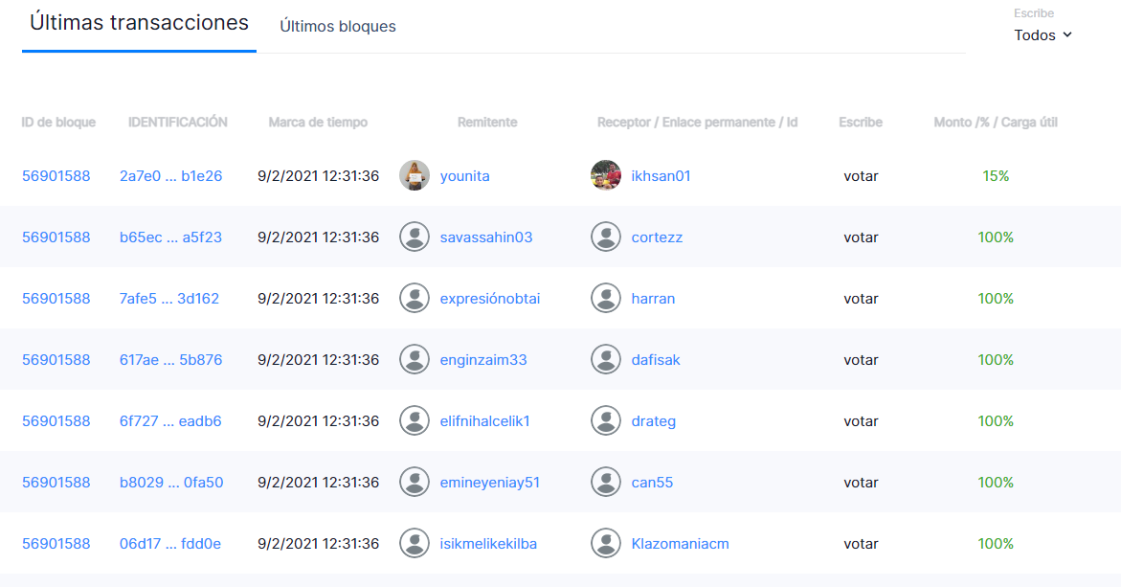Click the avatar icon beside dafisak
Viewport: 1121px width, 587px height.
tap(606, 360)
